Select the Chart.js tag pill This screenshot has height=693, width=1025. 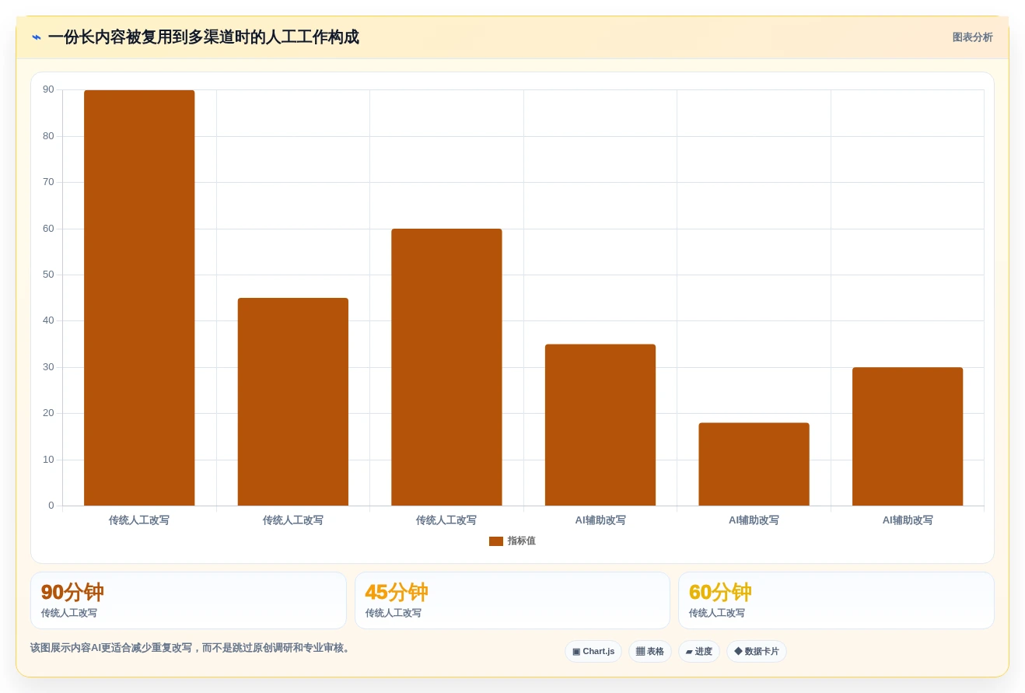coord(593,652)
